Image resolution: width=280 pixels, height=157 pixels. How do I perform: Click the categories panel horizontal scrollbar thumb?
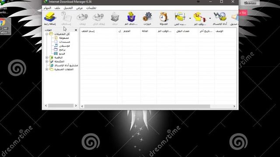click(x=61, y=106)
